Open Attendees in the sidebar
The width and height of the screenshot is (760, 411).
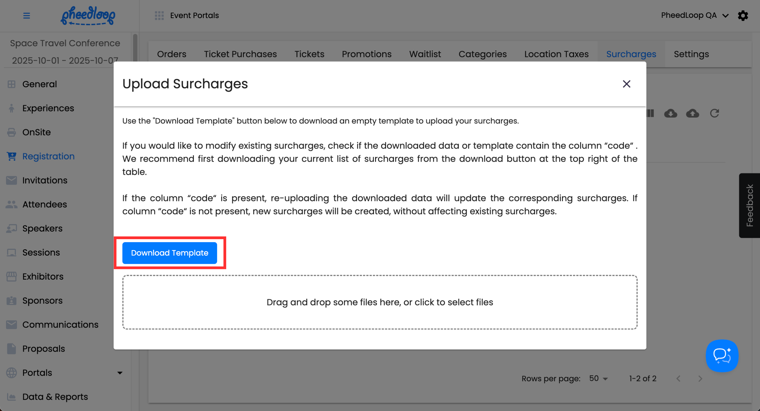point(44,204)
